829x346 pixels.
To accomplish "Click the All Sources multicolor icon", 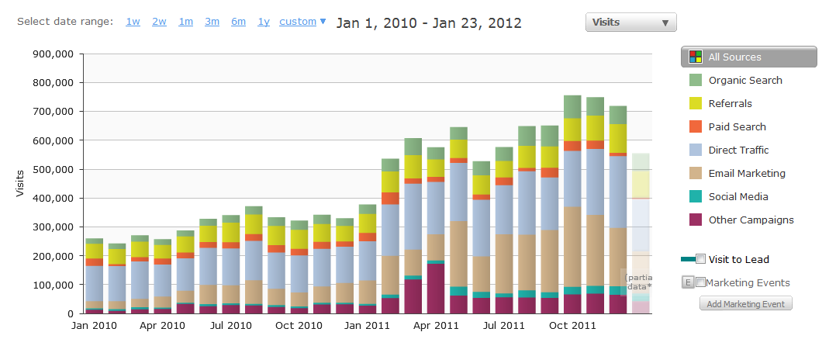I will coord(696,57).
